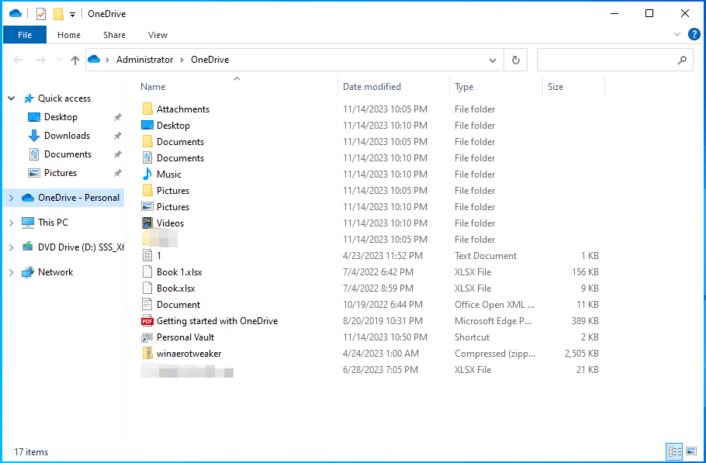Screen dimensions: 706x463
Task: Switch to Details view layout
Action: (674, 451)
